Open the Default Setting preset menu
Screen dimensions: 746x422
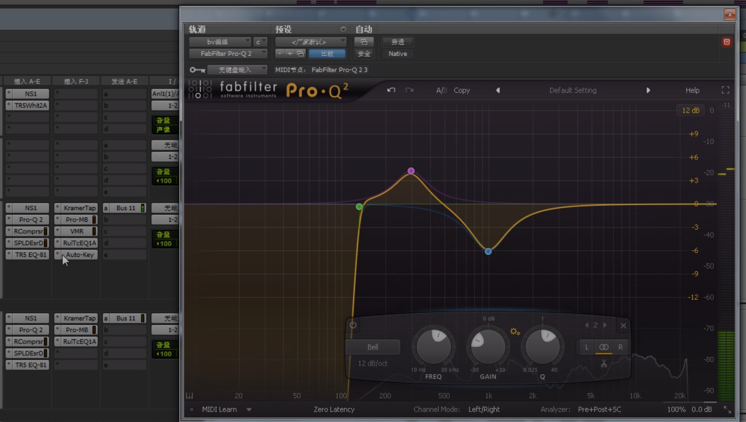573,90
